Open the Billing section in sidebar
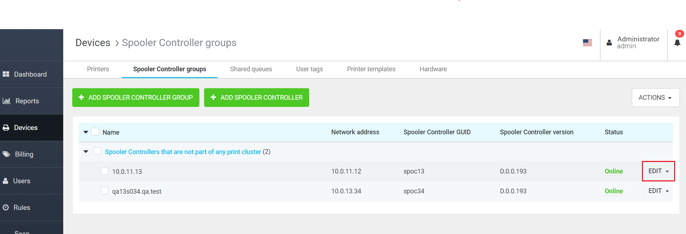The height and width of the screenshot is (234, 686). [x=24, y=154]
